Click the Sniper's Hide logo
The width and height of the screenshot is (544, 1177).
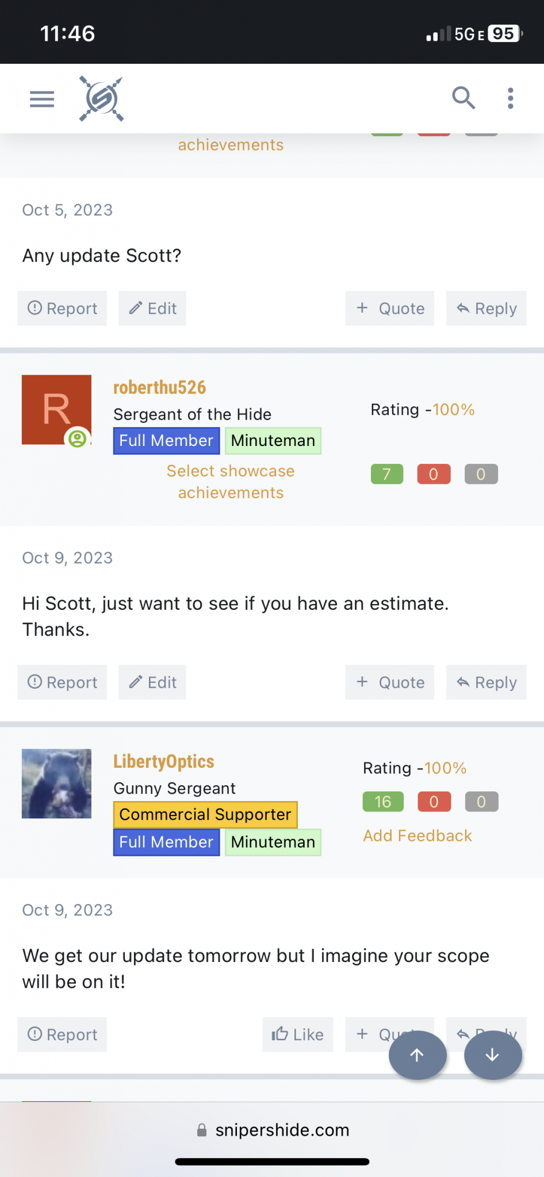101,99
